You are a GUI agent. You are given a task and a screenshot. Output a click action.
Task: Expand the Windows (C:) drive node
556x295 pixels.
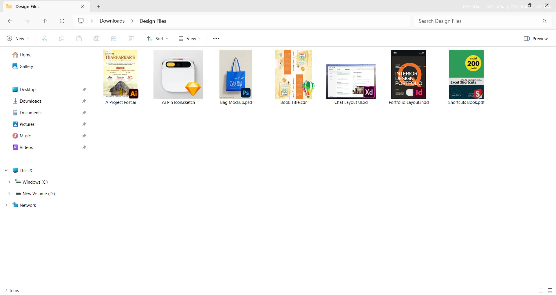coord(9,182)
